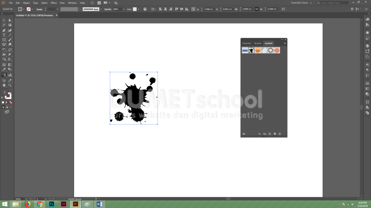Toggle Constrain Width and Height proportions

click(257, 9)
